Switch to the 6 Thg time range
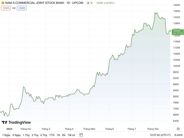This screenshot has width=184, height=138. point(43,135)
